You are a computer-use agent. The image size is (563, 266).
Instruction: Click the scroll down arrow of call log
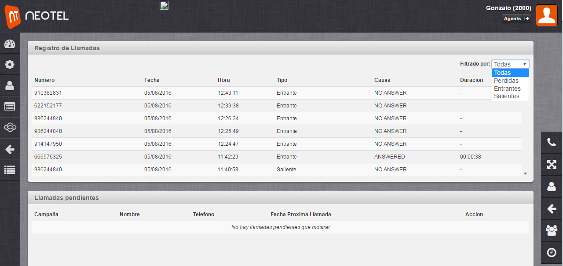525,174
